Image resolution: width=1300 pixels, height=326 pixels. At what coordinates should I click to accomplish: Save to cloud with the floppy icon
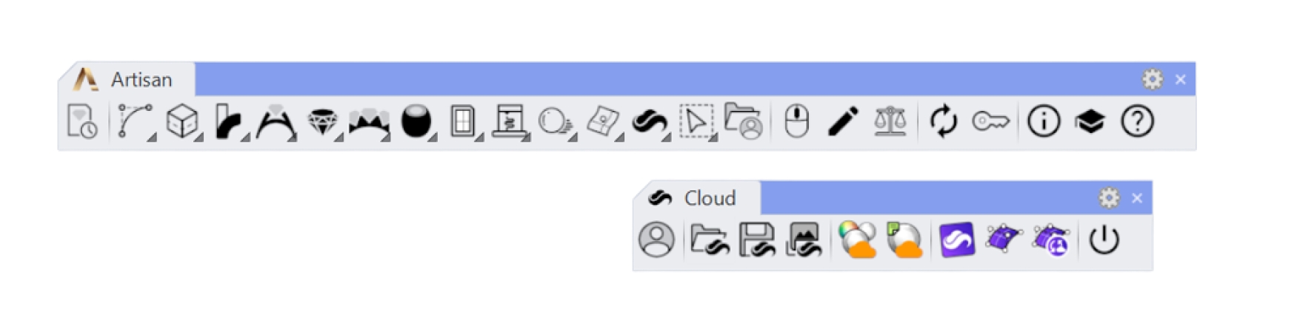pyautogui.click(x=756, y=240)
